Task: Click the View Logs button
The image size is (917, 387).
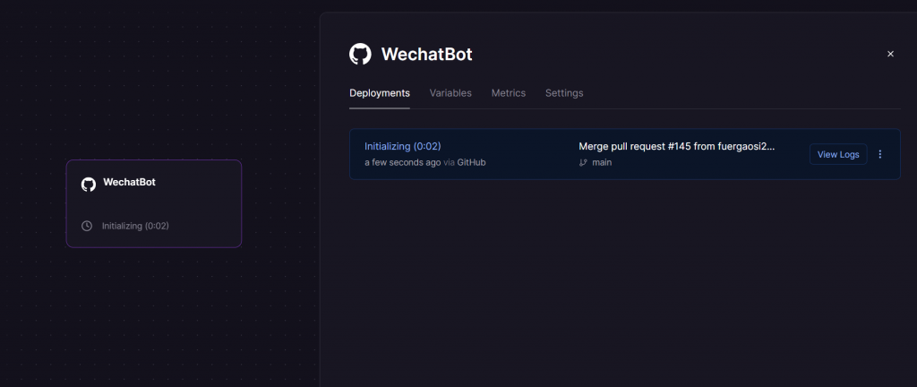Action: tap(838, 154)
